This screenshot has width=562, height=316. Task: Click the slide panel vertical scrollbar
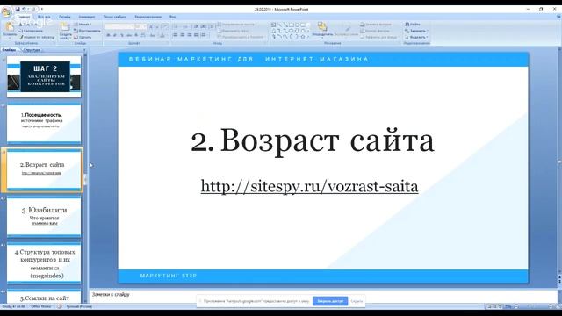click(x=85, y=177)
